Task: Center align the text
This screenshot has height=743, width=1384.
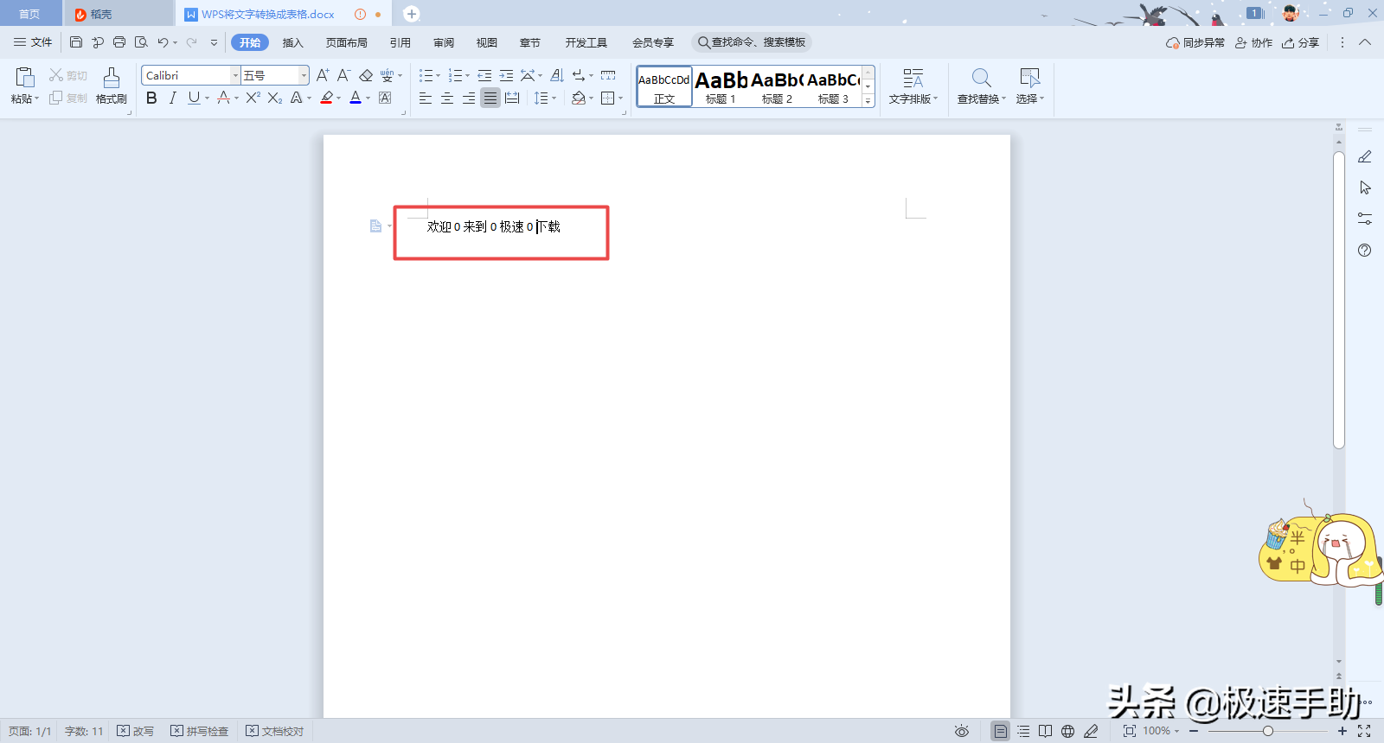Action: pos(447,98)
